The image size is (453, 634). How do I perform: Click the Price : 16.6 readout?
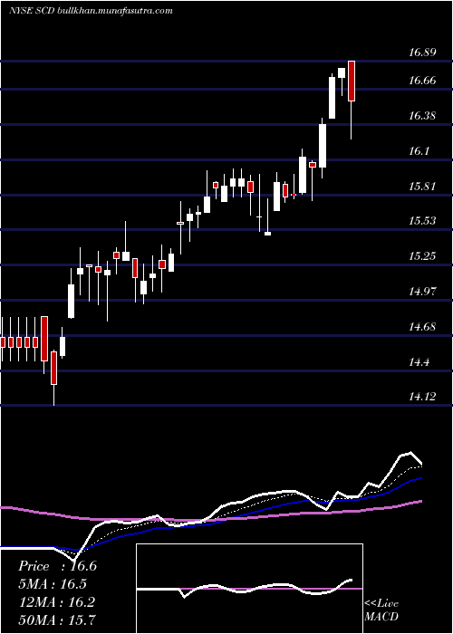(x=57, y=566)
